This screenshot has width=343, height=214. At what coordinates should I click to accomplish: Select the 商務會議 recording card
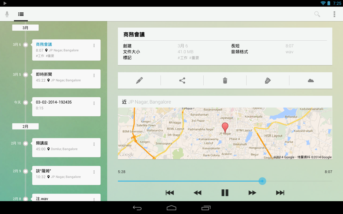(x=66, y=50)
